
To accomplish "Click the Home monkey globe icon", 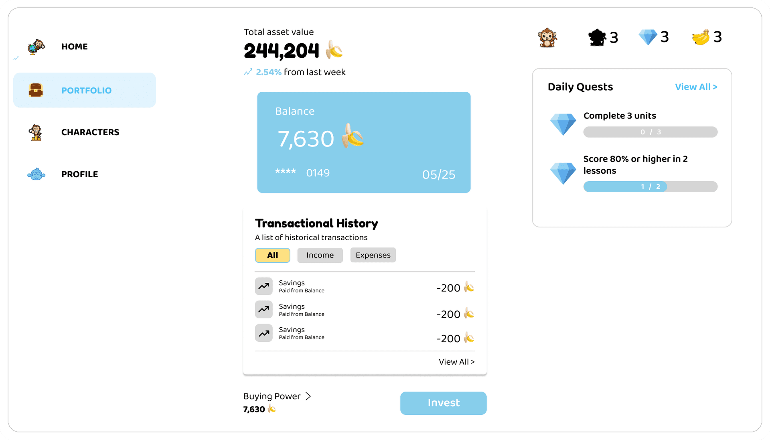I will click(x=36, y=47).
